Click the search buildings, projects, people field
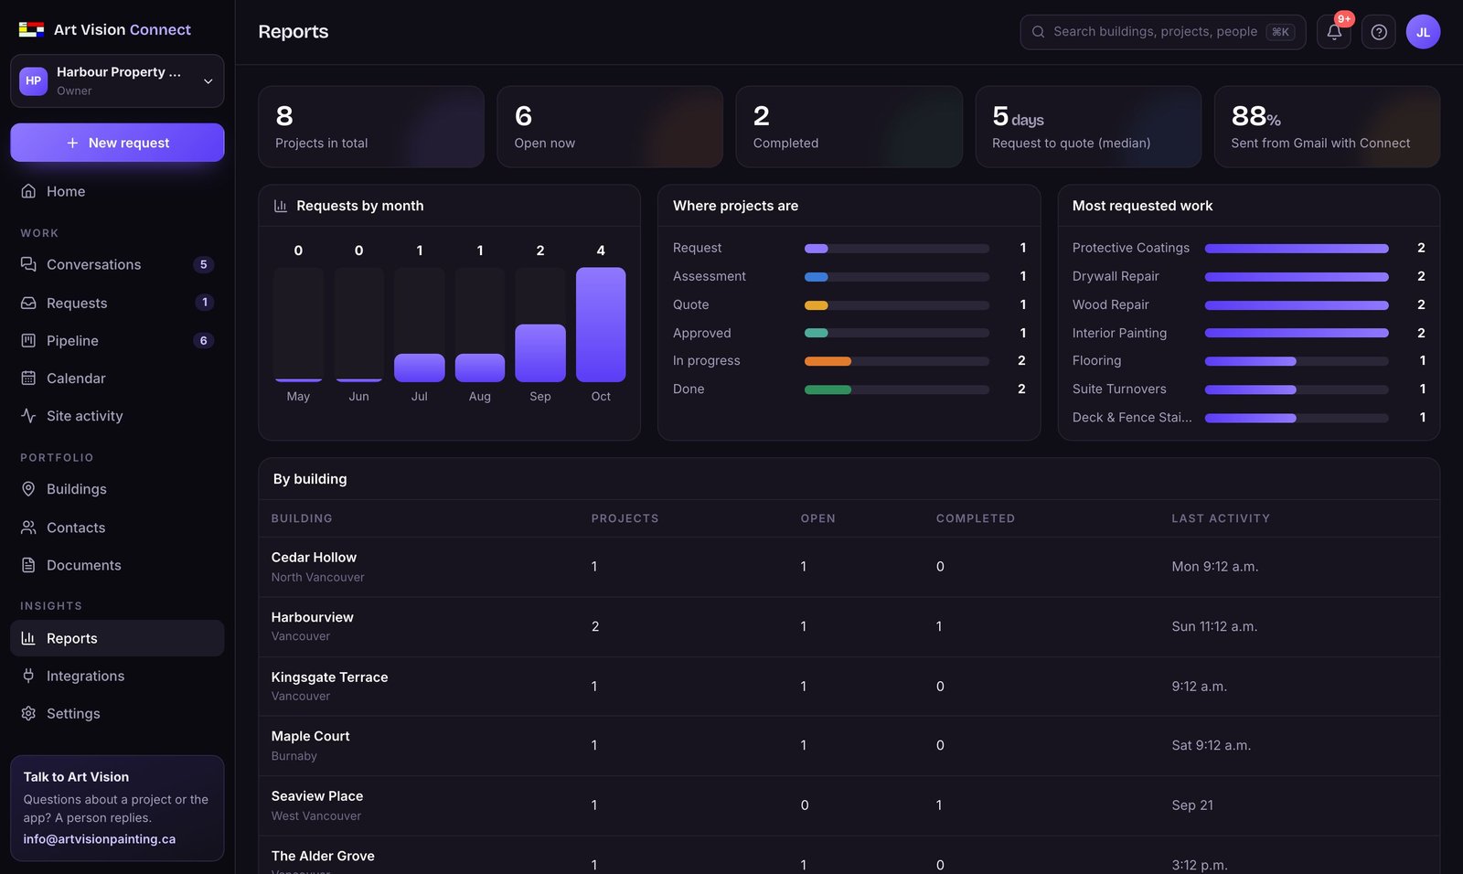1463x874 pixels. point(1163,32)
